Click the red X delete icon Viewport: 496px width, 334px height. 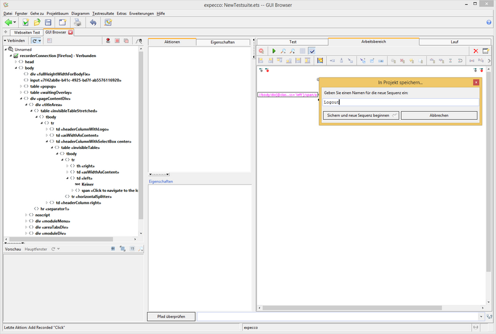click(x=476, y=51)
